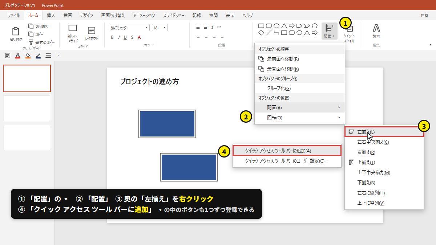Select the first slide thumbnail

tap(27, 78)
